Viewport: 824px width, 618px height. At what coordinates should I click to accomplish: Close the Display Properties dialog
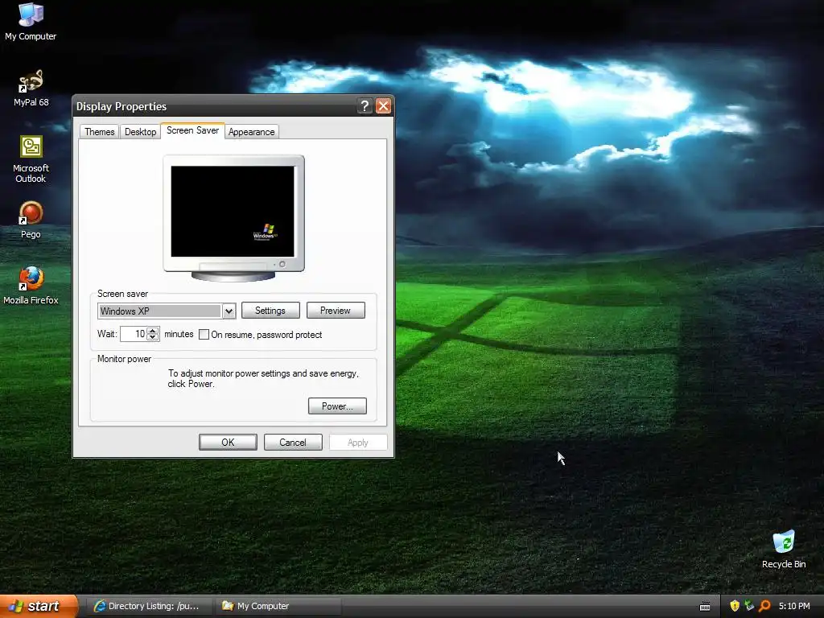click(384, 106)
